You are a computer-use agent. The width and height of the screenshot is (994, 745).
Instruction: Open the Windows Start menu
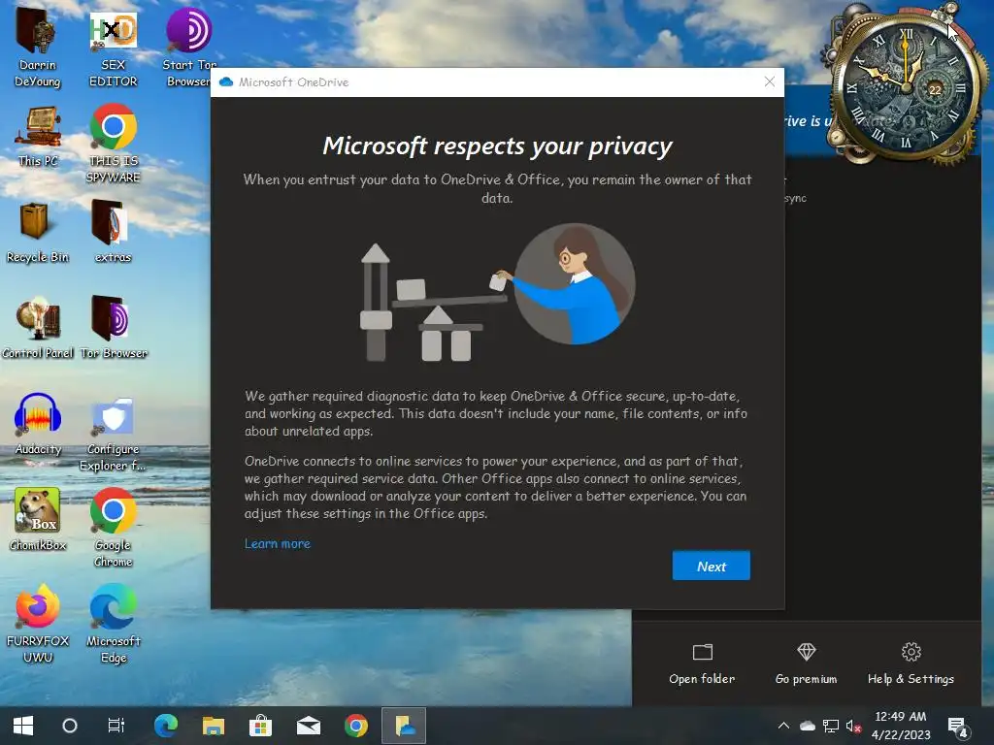tap(23, 726)
